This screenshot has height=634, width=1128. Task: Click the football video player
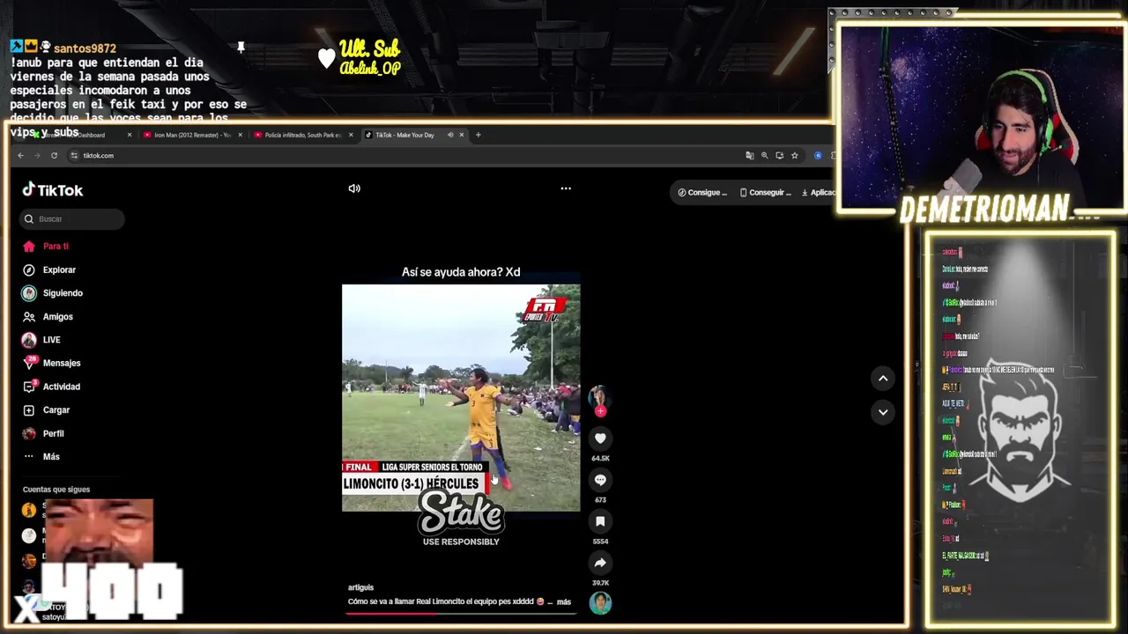click(461, 397)
